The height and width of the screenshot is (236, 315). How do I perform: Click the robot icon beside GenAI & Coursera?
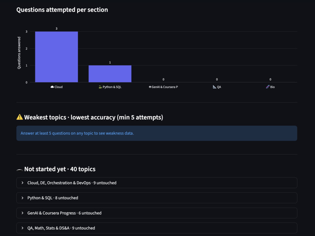pos(150,87)
